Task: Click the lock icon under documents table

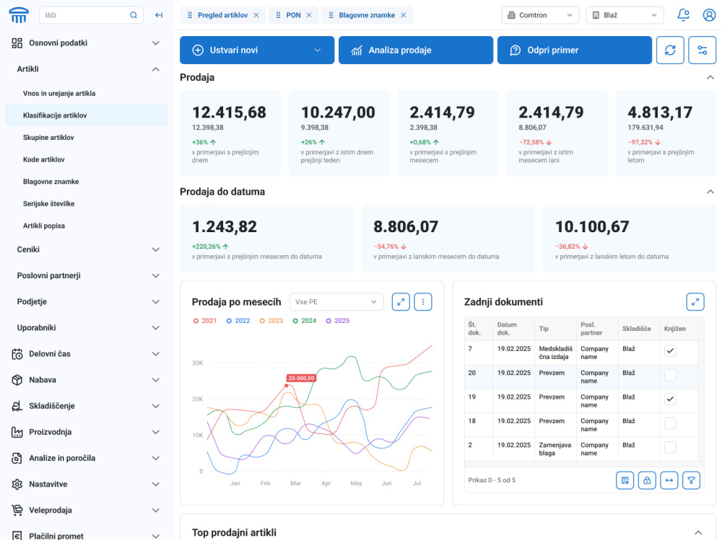Action: (647, 480)
